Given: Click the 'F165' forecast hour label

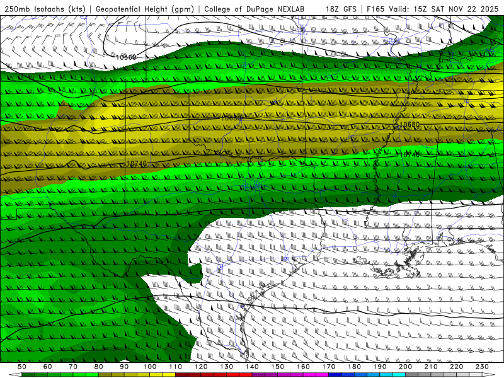Looking at the screenshot, I should pos(375,9).
